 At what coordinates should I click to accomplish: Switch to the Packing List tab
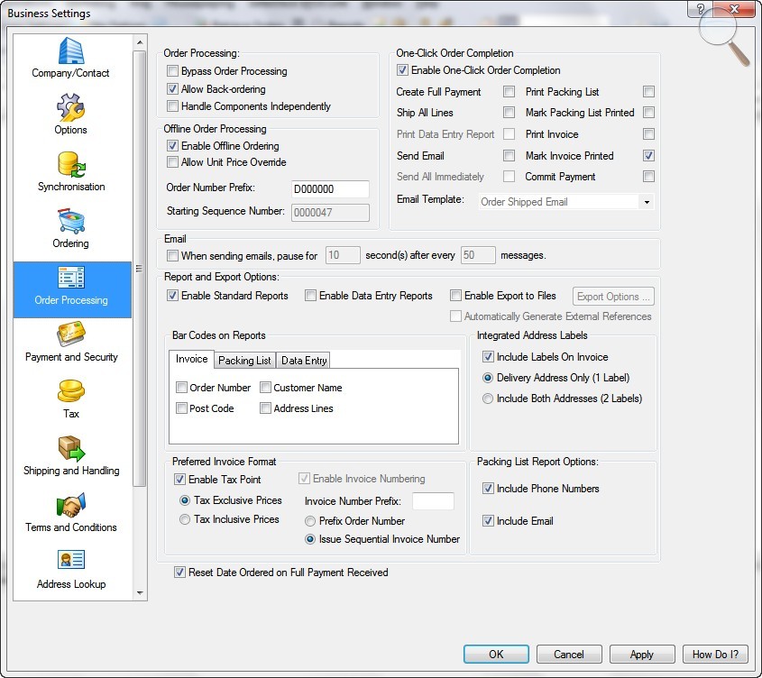[x=244, y=361]
